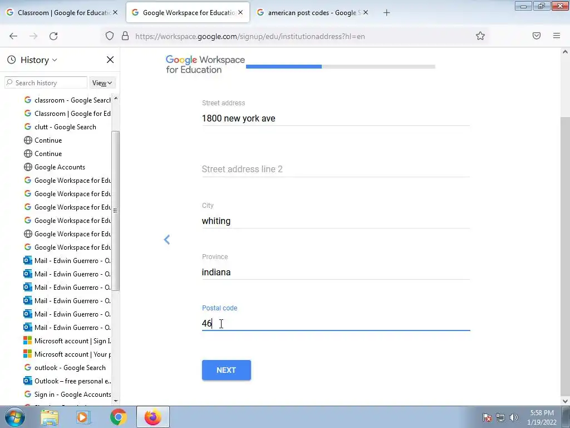Click the Google Workspace for Education logo

(x=205, y=65)
